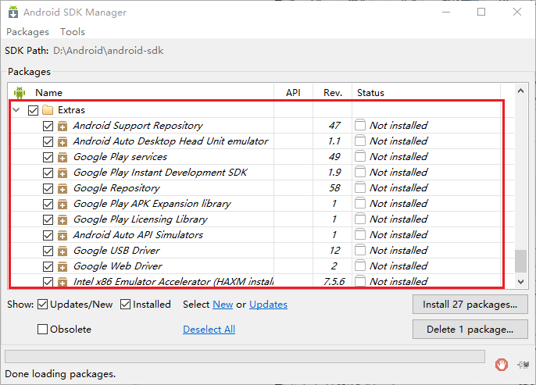This screenshot has width=536, height=385.
Task: Click the Status column header
Action: pyautogui.click(x=427, y=93)
